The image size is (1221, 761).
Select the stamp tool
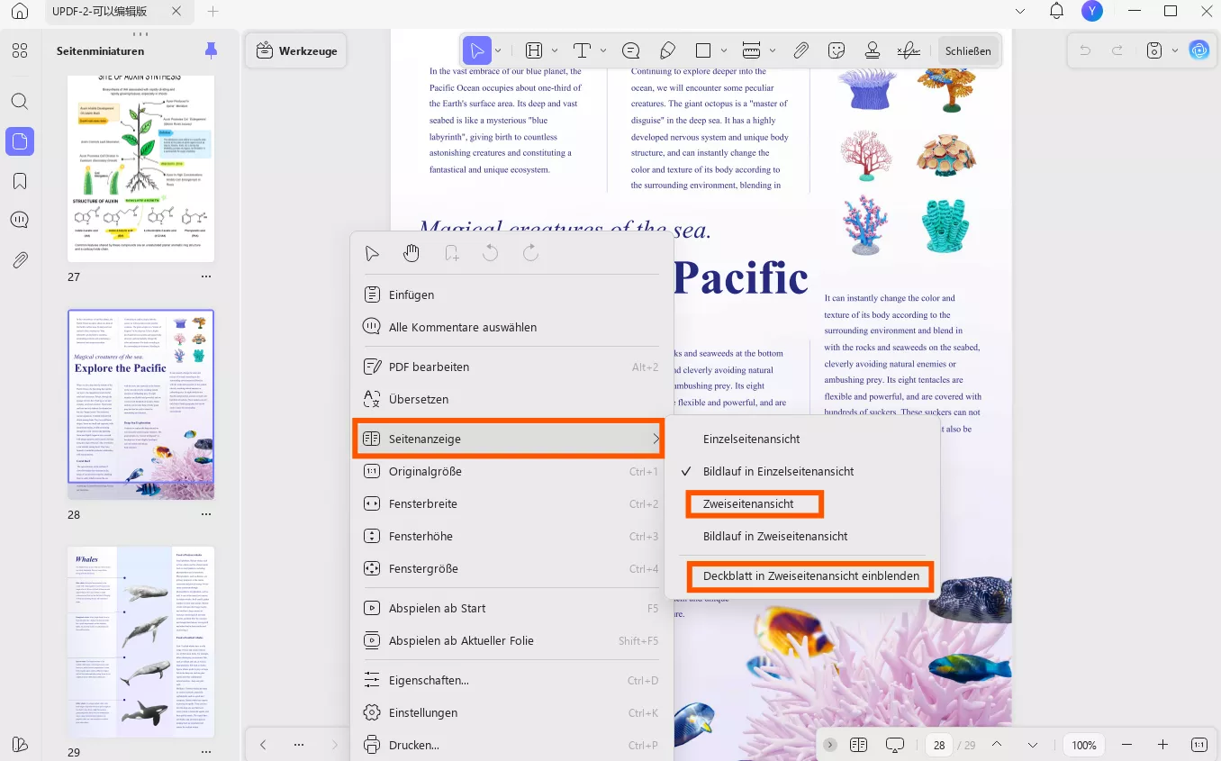tap(873, 50)
